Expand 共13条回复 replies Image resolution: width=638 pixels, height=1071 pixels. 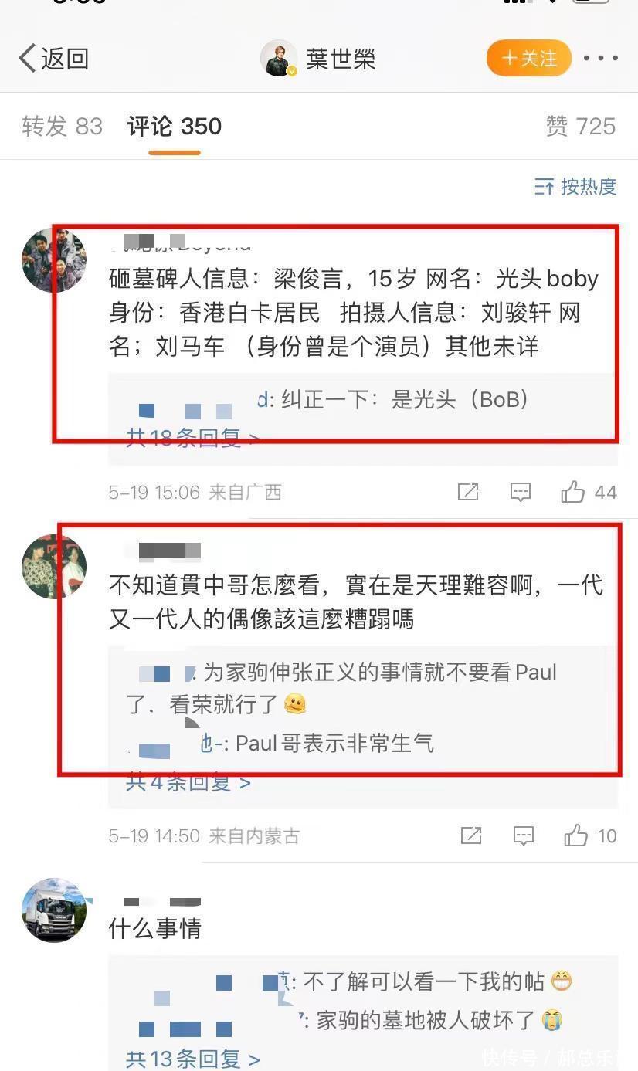(193, 1059)
